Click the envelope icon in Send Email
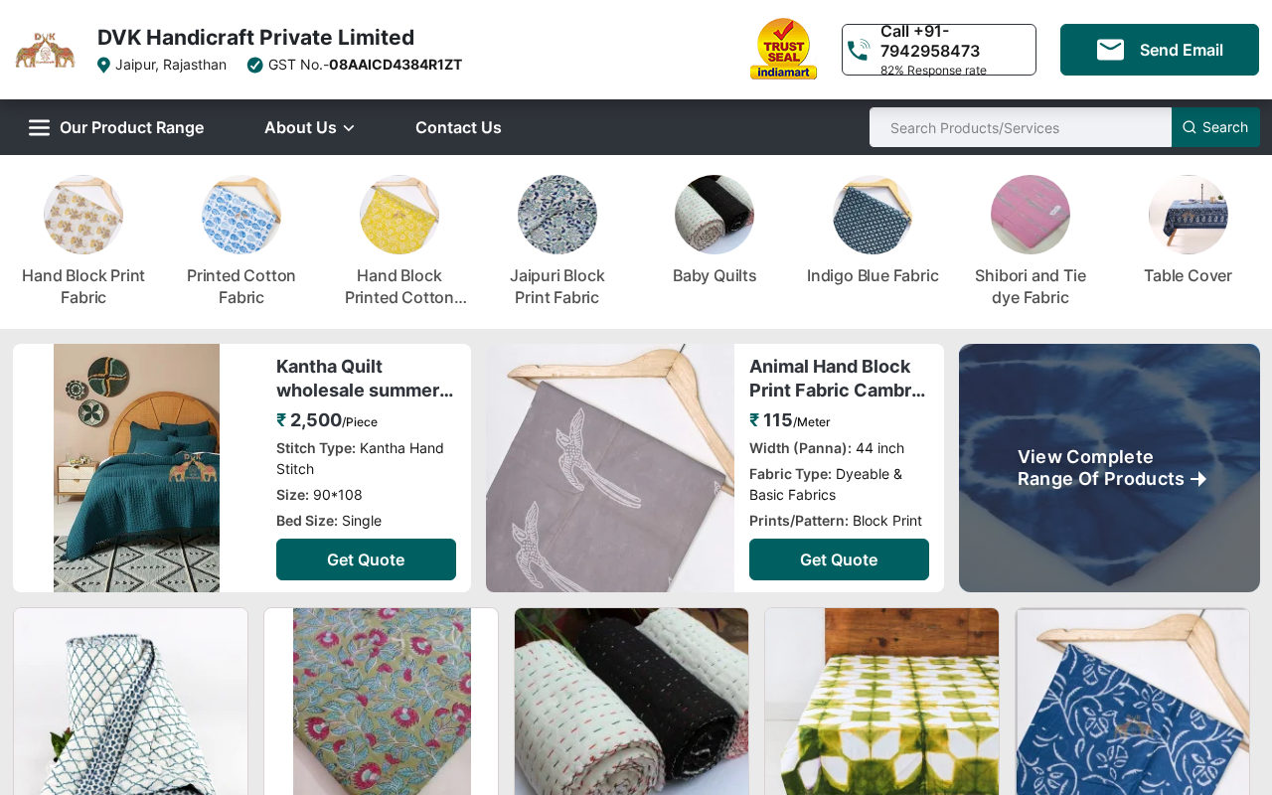This screenshot has height=795, width=1272. pyautogui.click(x=1110, y=50)
